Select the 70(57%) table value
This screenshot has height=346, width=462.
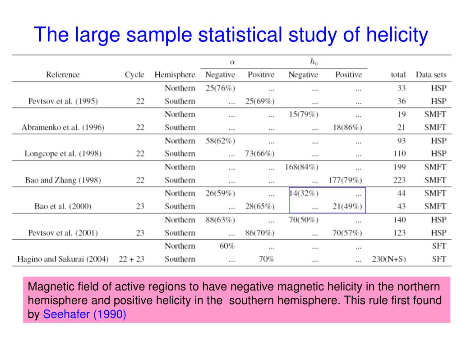[347, 233]
